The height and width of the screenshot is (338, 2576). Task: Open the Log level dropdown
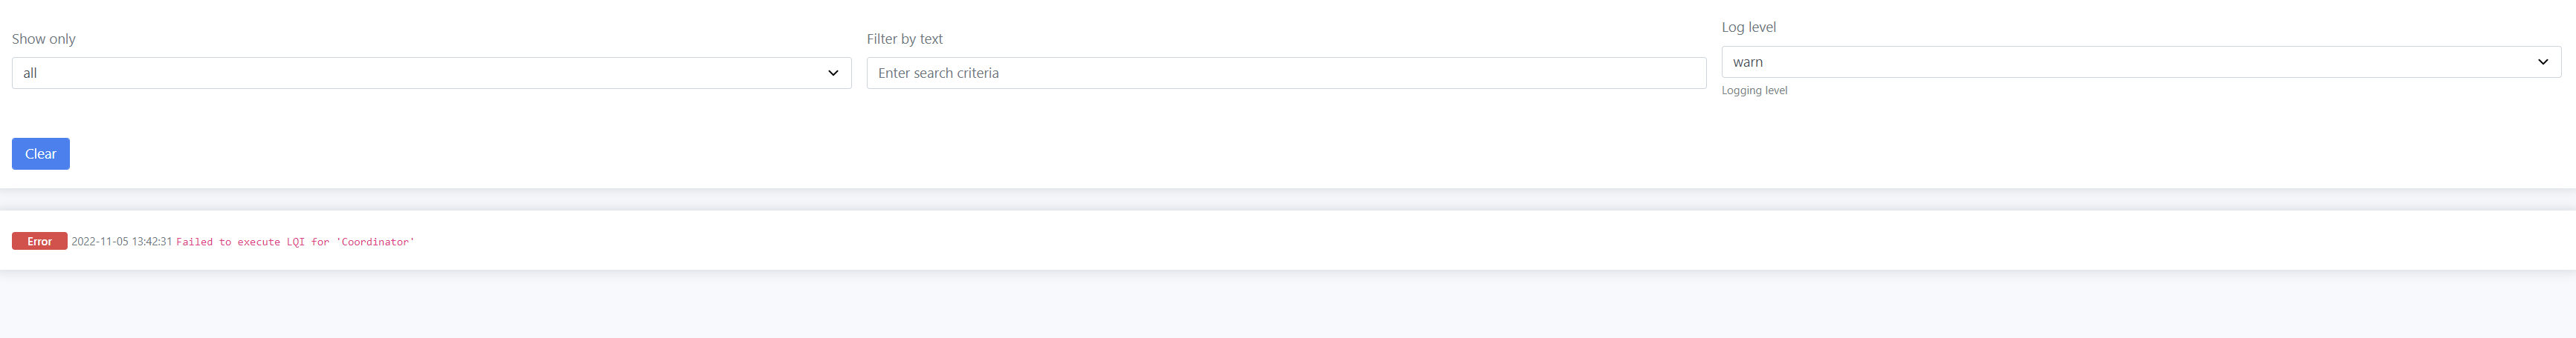[2141, 62]
